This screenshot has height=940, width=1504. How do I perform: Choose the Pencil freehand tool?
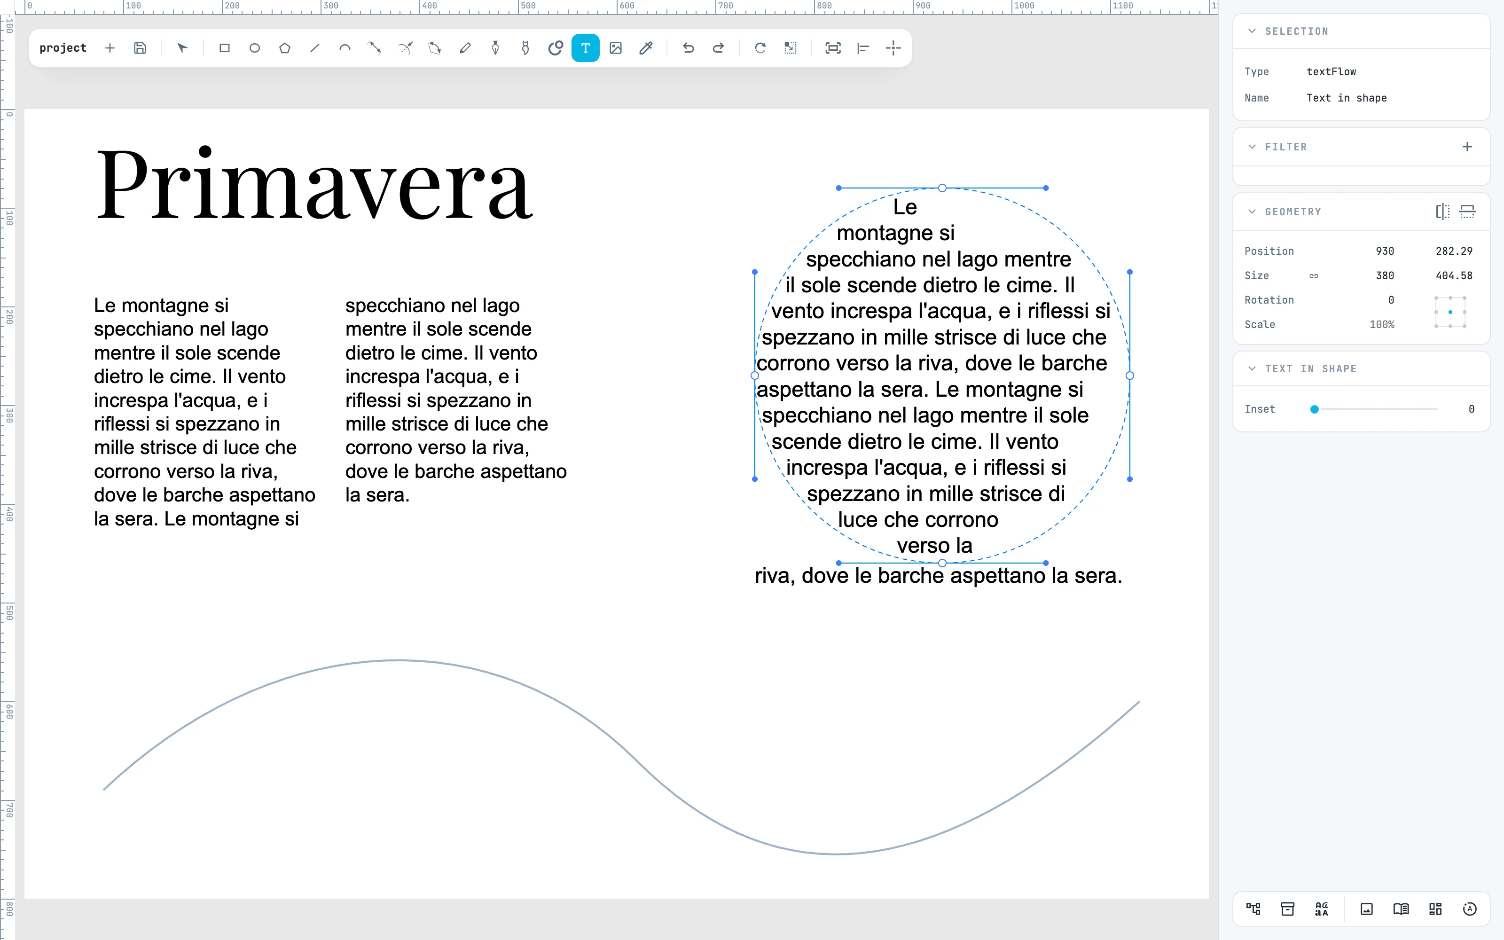point(465,48)
